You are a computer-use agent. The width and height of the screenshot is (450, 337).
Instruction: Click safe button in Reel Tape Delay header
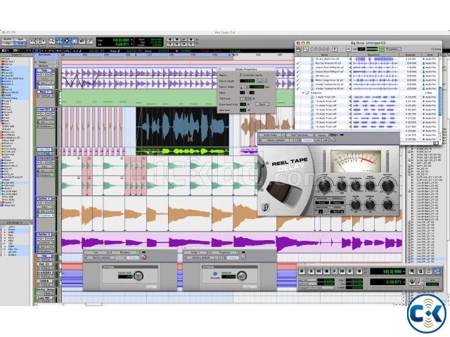326,140
